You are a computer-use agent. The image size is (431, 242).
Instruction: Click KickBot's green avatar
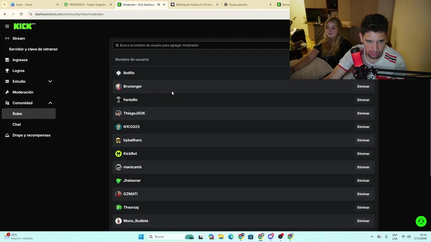[x=118, y=154]
